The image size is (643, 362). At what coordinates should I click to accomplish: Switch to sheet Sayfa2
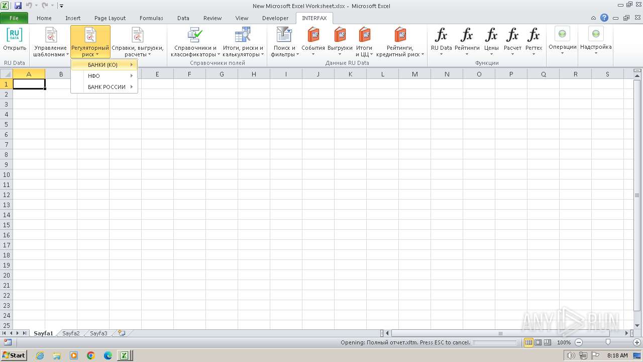(71, 333)
